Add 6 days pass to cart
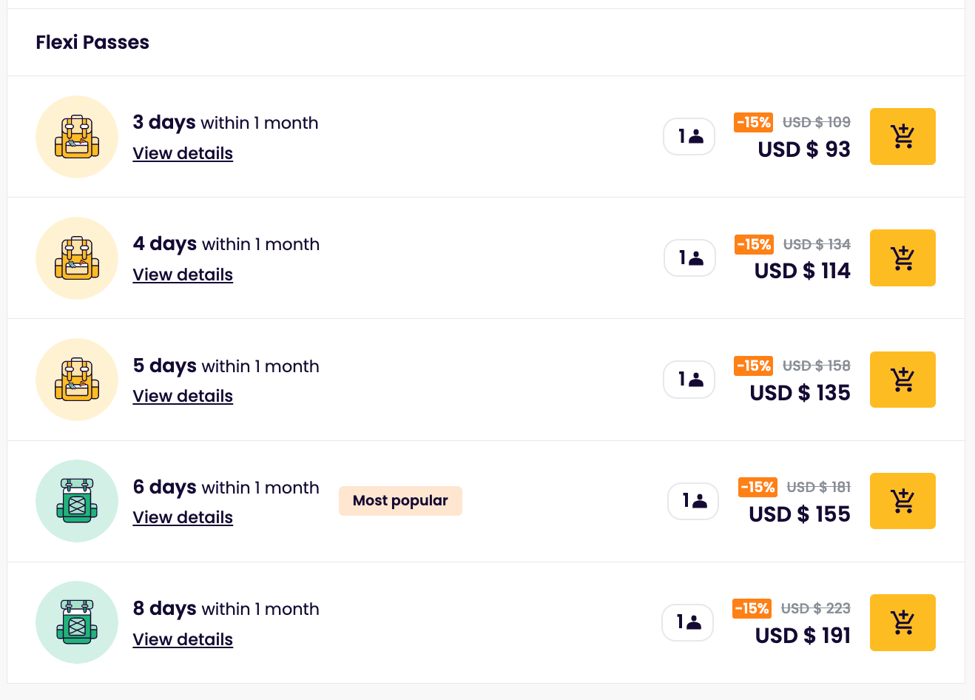 (x=902, y=501)
